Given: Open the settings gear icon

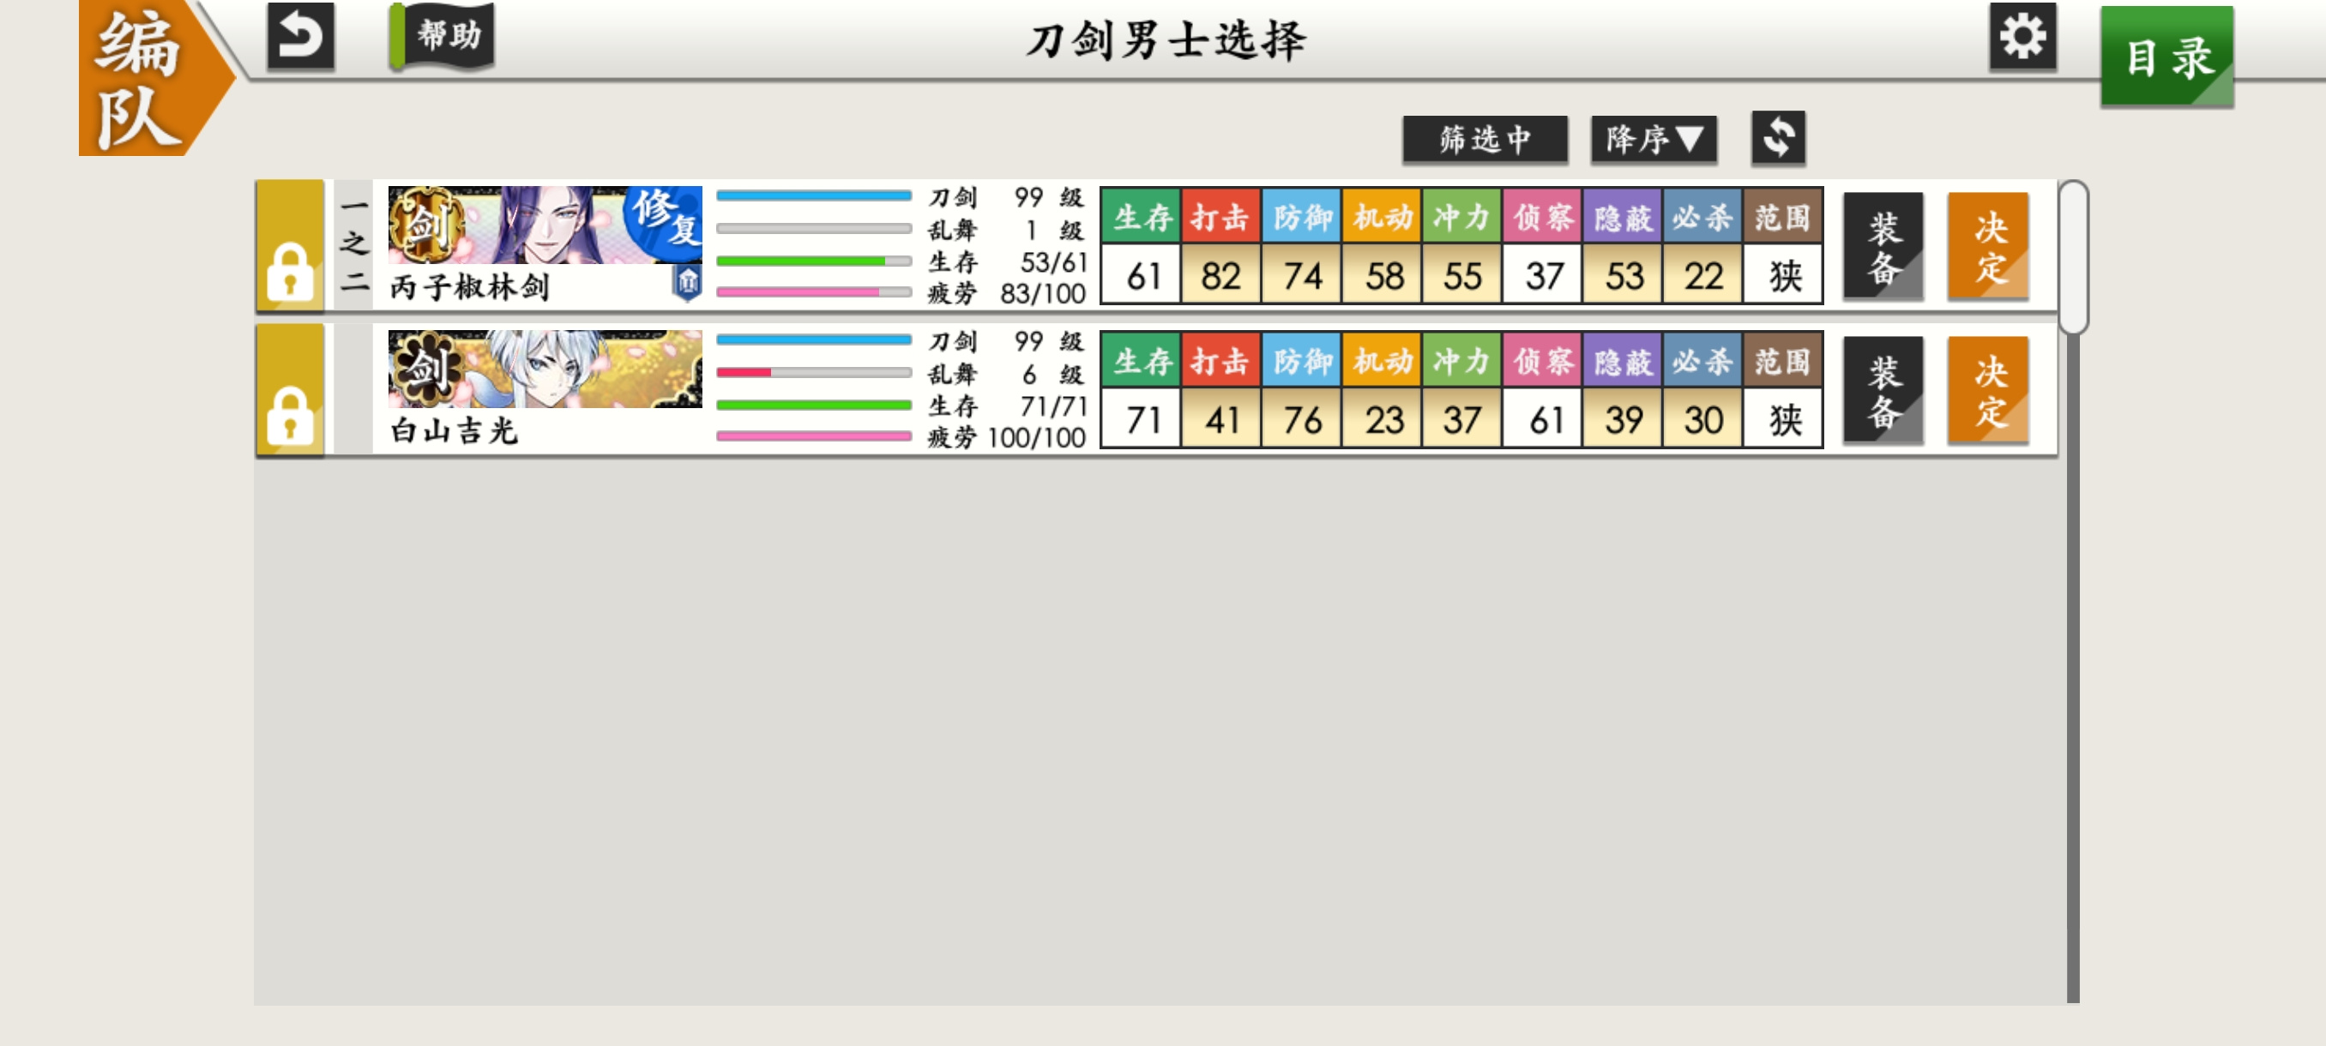Looking at the screenshot, I should [2022, 36].
